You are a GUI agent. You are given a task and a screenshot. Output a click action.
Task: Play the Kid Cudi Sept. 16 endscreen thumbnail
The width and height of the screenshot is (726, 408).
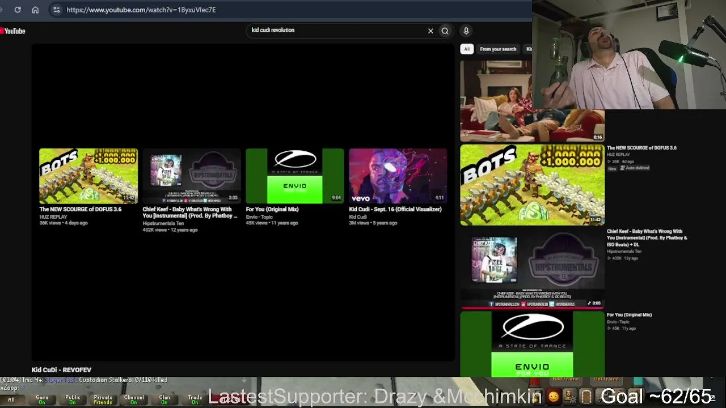click(398, 176)
